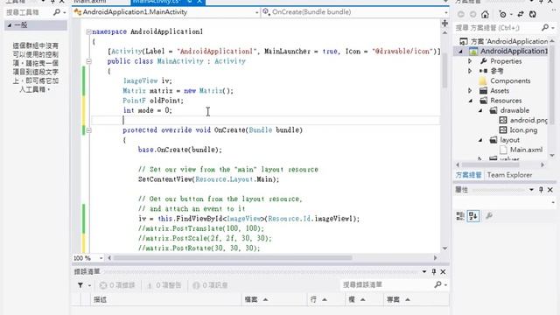Switch to the Team Explorer tab
Image resolution: width=560 pixels, height=315 pixels.
[x=509, y=175]
